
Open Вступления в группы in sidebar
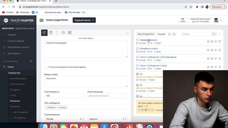click(x=18, y=47)
